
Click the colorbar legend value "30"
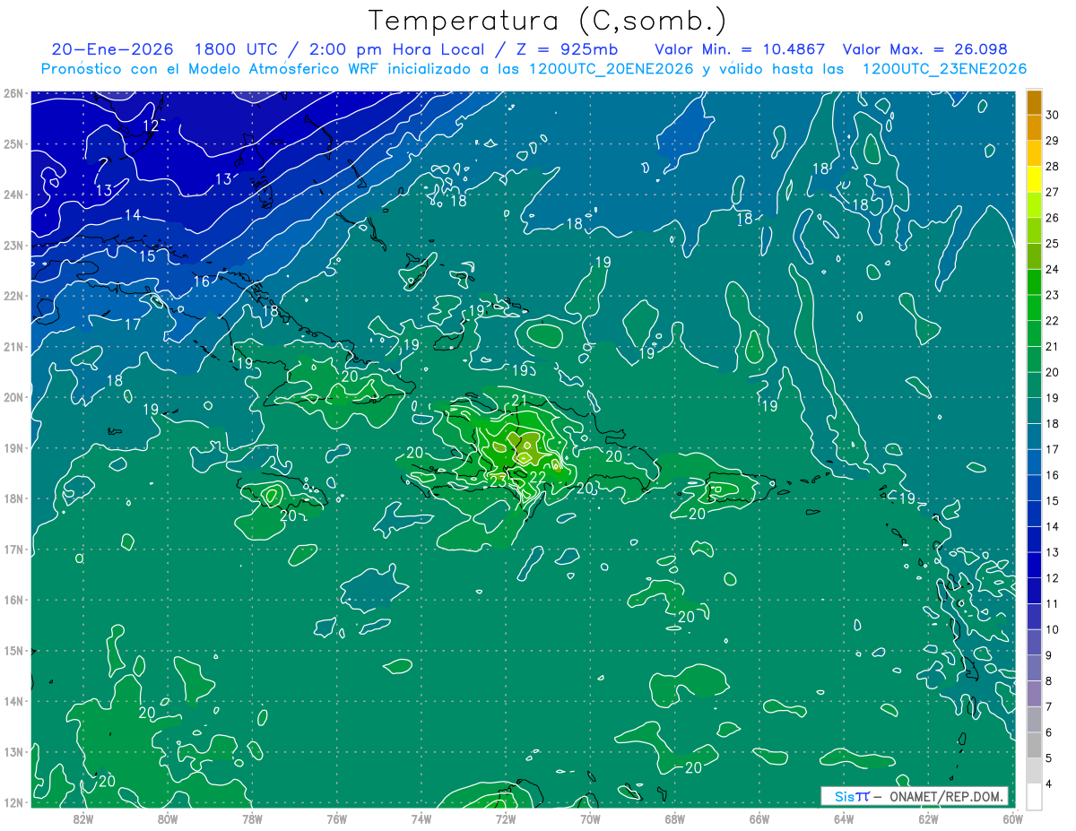click(1053, 115)
